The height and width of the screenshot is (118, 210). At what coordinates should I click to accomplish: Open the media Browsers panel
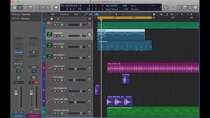click(196, 7)
